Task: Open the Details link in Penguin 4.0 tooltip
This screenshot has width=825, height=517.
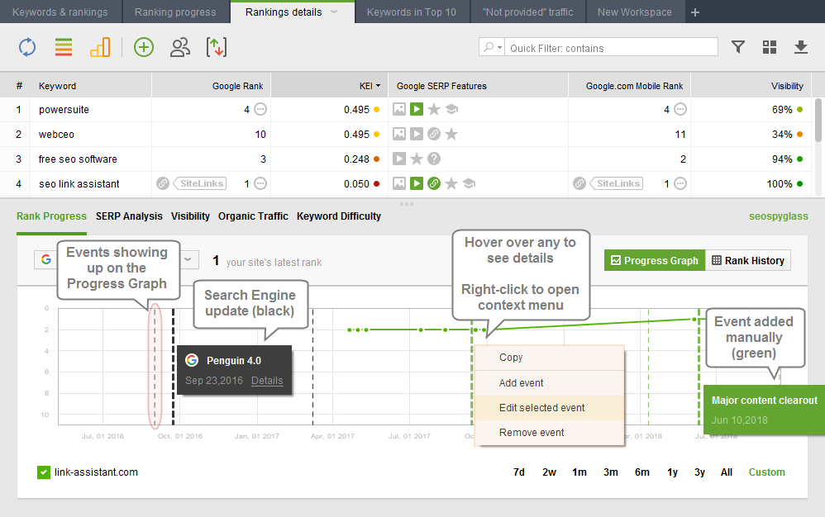Action: (x=267, y=381)
